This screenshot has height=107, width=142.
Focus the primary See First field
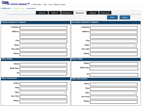coord(43,97)
